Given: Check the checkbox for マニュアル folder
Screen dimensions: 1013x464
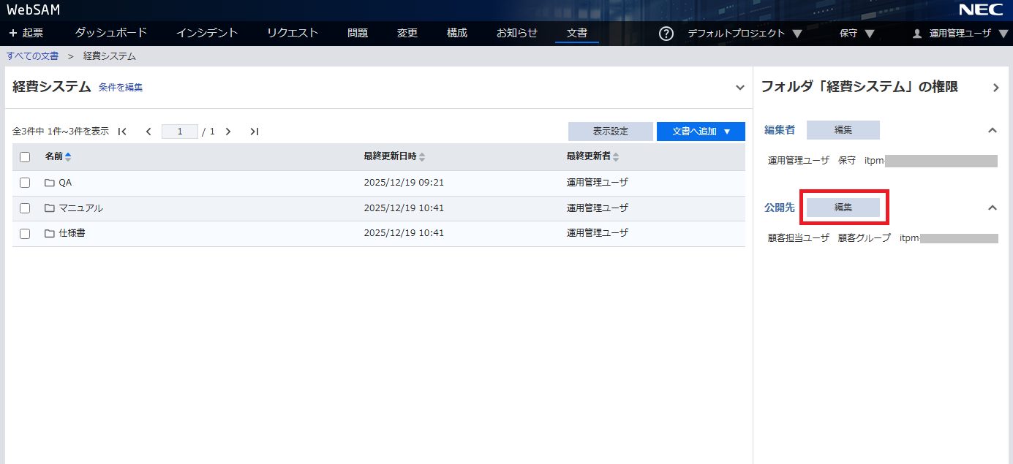Looking at the screenshot, I should [x=25, y=208].
